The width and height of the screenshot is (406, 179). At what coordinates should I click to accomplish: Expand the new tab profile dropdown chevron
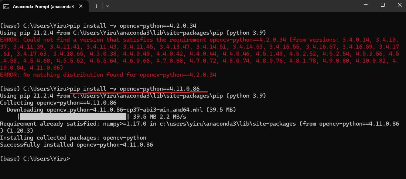coord(108,6)
